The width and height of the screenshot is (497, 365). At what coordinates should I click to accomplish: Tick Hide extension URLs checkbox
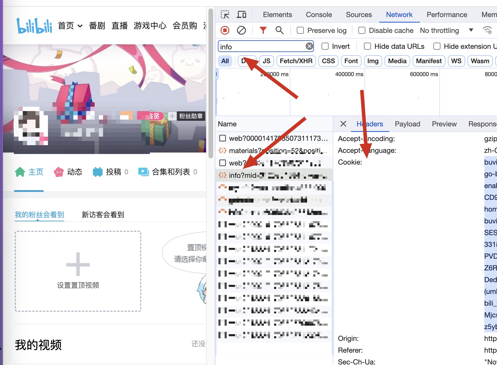(437, 46)
